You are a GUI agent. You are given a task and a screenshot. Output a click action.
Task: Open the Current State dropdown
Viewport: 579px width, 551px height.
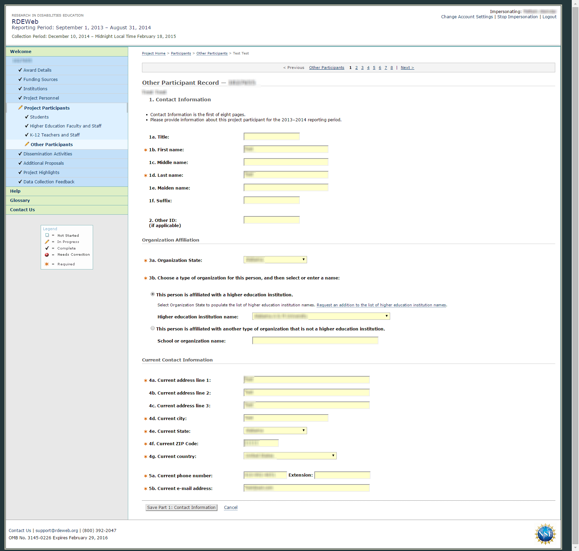click(x=275, y=431)
